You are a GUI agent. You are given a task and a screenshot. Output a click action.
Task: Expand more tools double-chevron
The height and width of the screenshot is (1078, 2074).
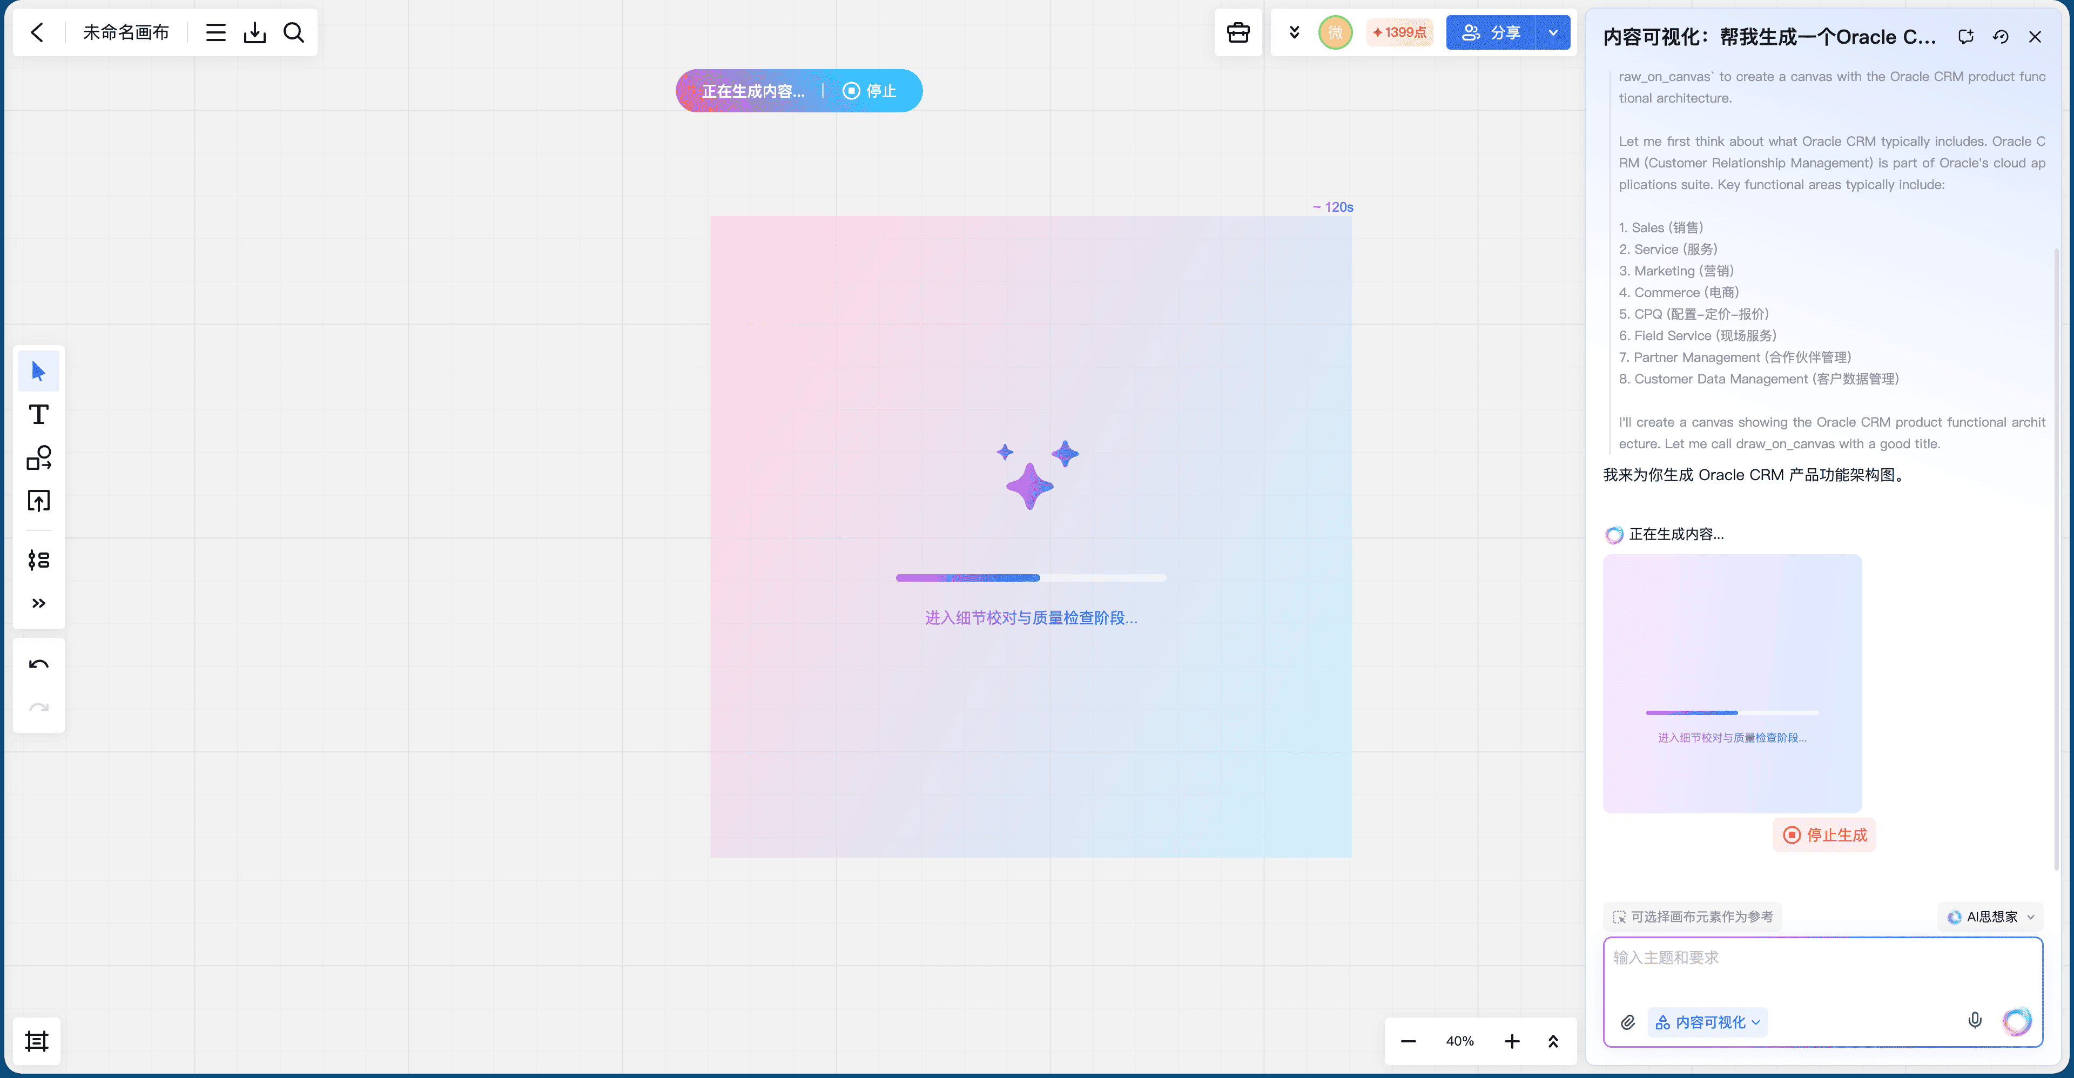point(39,603)
